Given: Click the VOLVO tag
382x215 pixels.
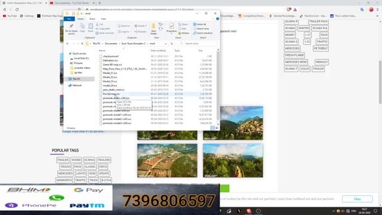Looking at the screenshot, I should tap(305, 69).
